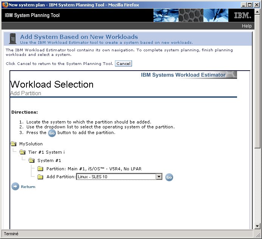Maximize the Firefox window

pos(250,5)
